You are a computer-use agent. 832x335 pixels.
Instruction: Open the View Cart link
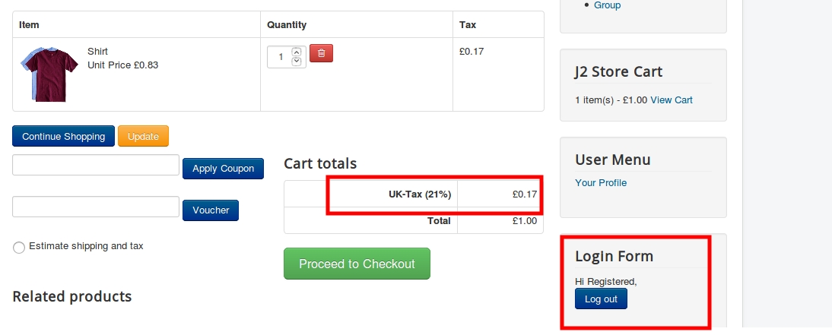672,100
